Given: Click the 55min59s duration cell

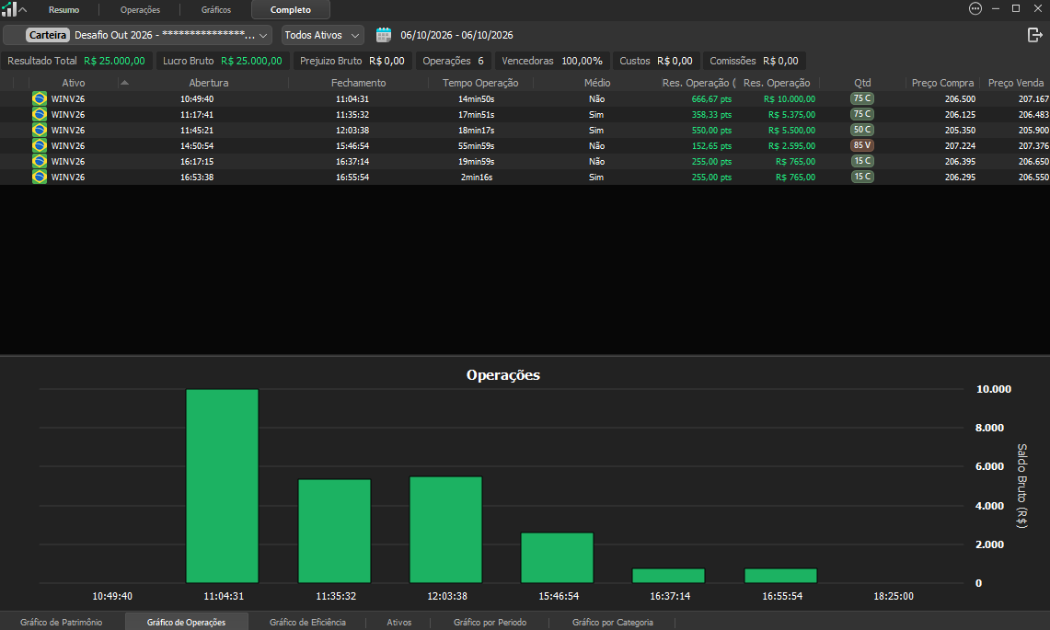Looking at the screenshot, I should pos(476,146).
